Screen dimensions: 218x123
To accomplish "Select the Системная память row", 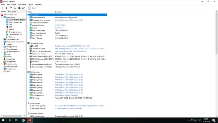I will tap(67, 54).
